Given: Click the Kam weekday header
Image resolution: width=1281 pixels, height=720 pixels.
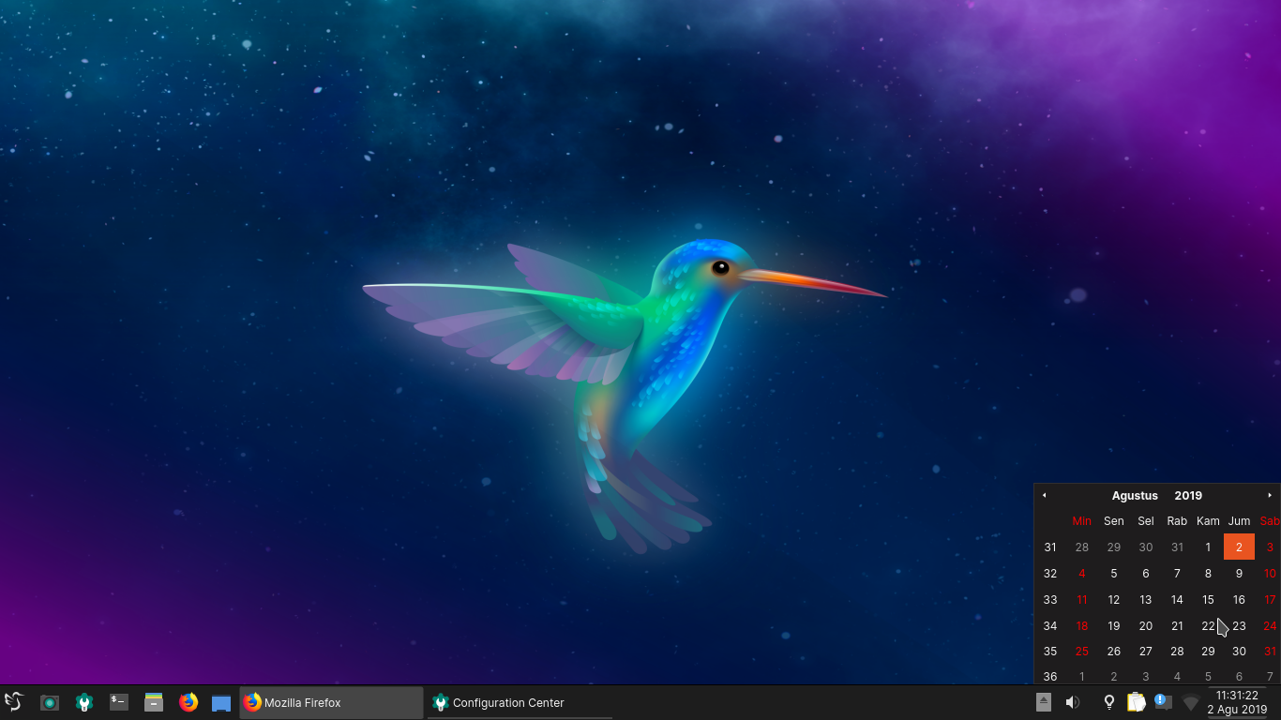Looking at the screenshot, I should pyautogui.click(x=1208, y=520).
